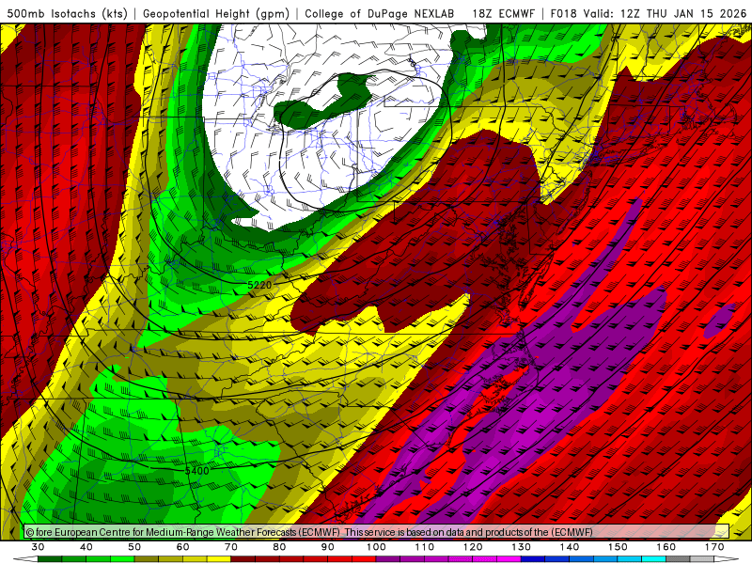Pick the purple legend swatch right of 100
This screenshot has width=752, height=564.
[x=388, y=559]
